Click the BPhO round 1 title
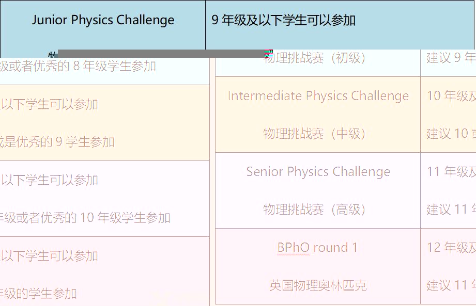The image size is (476, 306). (317, 248)
